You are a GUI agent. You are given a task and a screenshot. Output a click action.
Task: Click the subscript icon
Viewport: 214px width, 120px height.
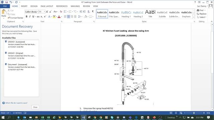41,17
